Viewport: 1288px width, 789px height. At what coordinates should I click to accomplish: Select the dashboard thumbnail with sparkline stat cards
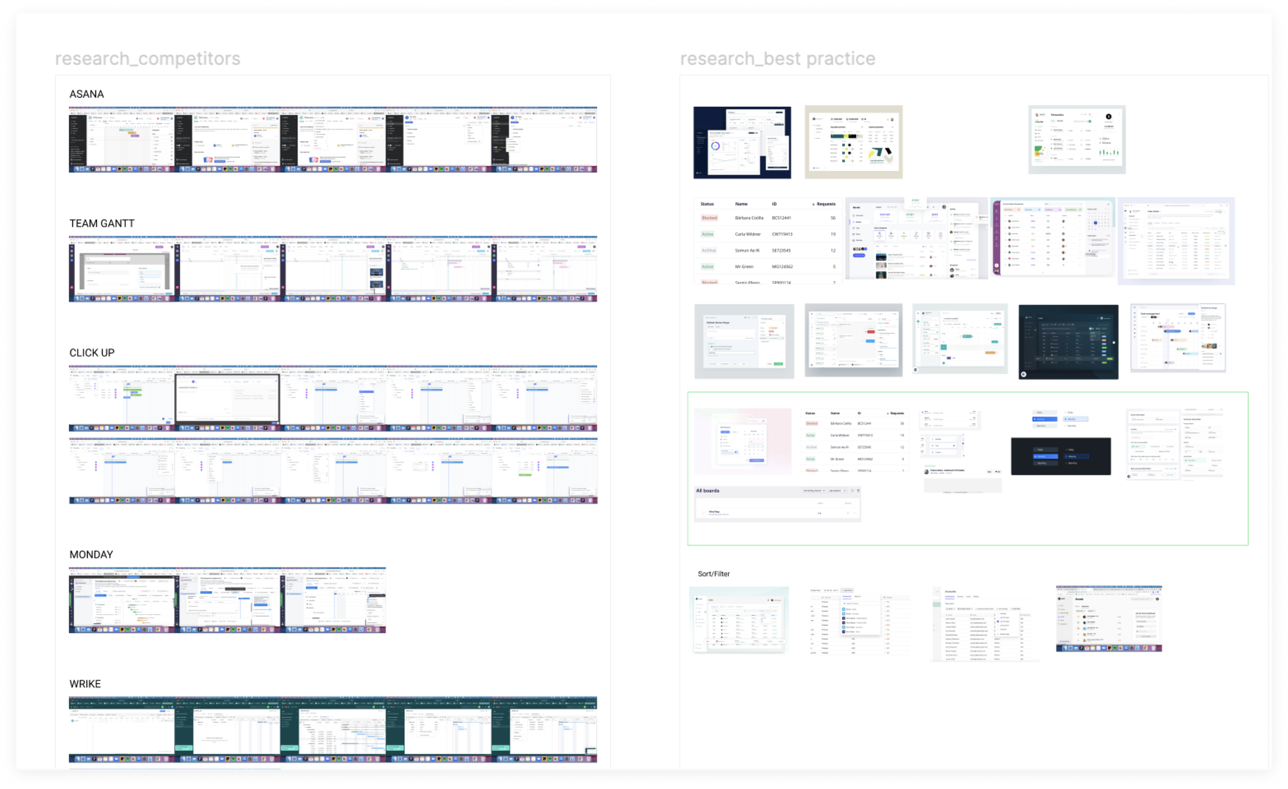pos(916,238)
